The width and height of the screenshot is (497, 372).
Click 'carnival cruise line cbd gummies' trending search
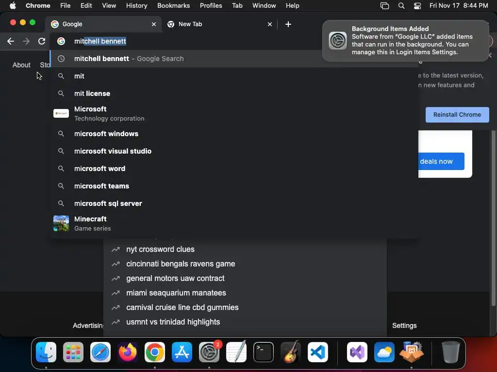[245, 308]
